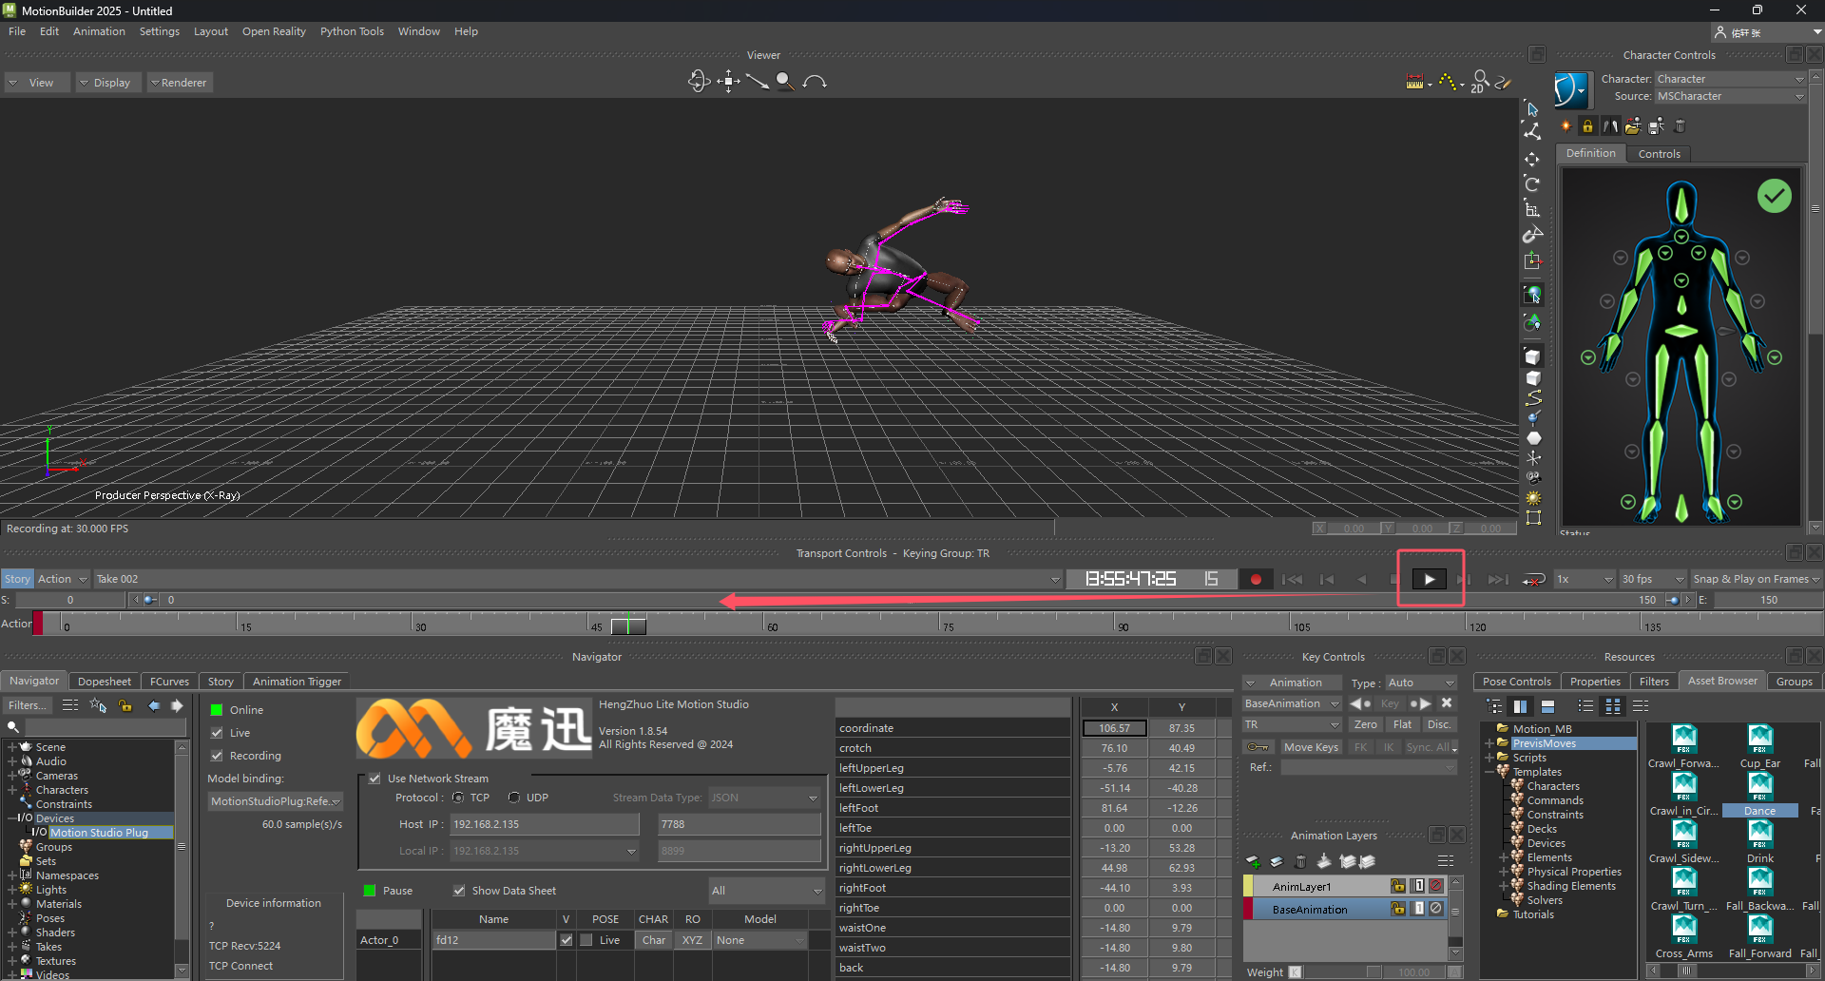Expand the Characters tree node in Navigator
Image resolution: width=1825 pixels, height=981 pixels.
coord(12,790)
